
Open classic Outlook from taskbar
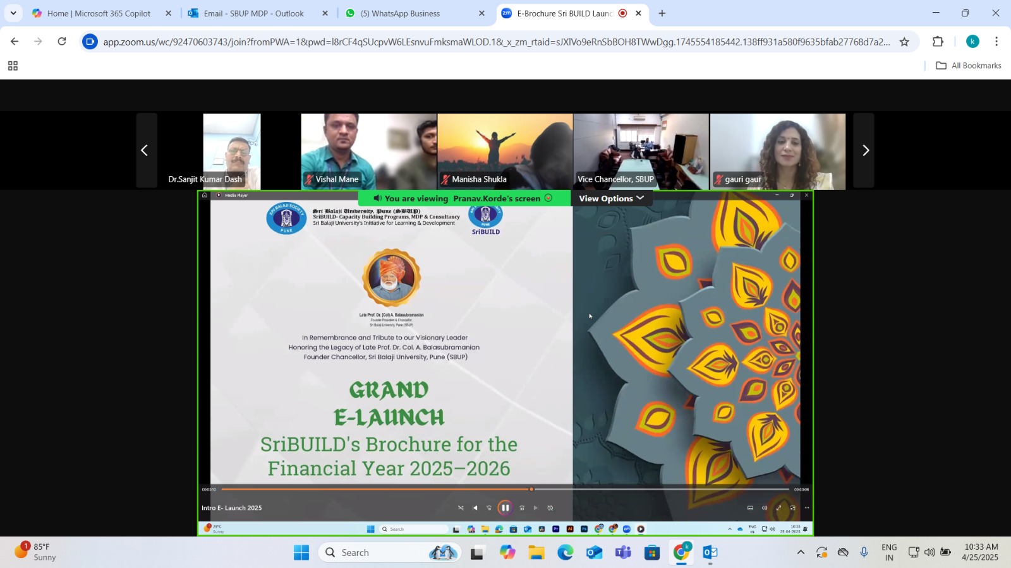point(710,553)
